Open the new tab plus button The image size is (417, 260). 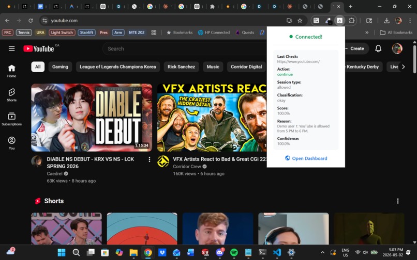tap(350, 7)
